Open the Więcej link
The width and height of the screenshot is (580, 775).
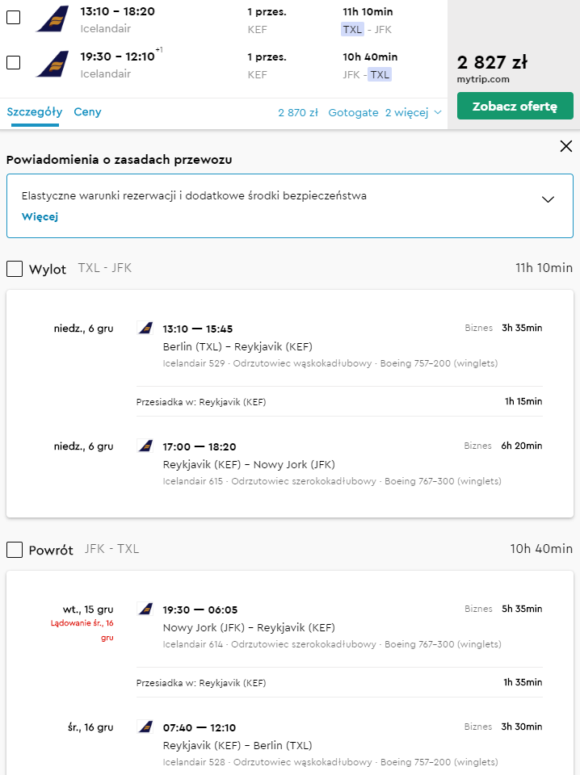coord(40,216)
